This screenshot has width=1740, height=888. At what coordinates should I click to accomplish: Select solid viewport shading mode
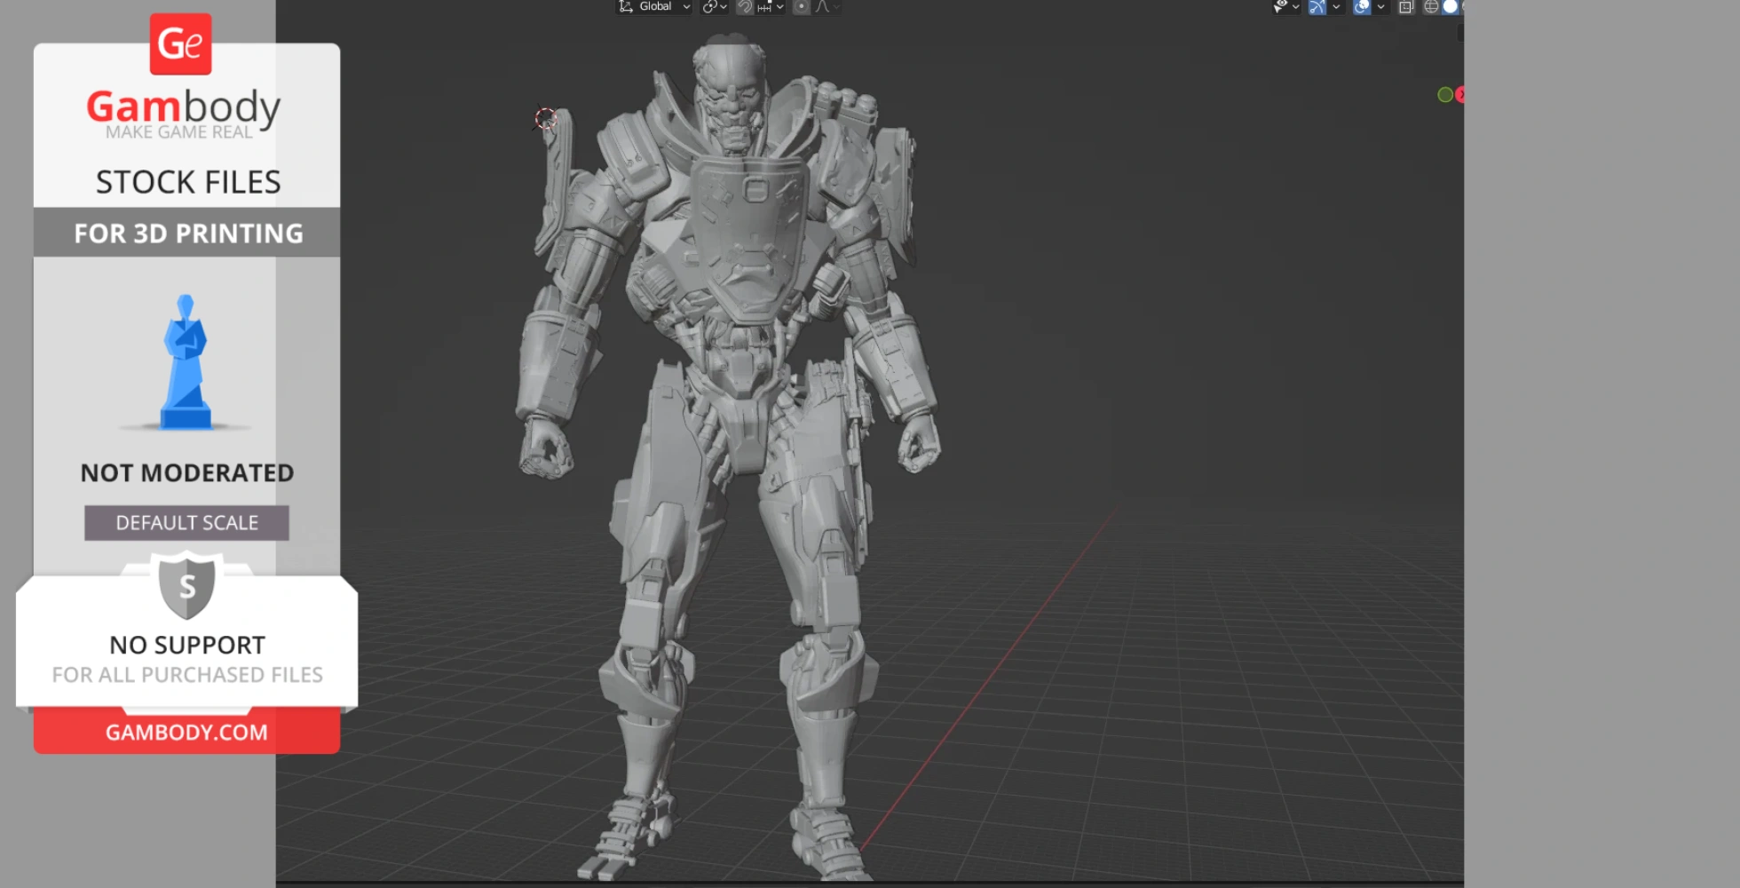1450,7
